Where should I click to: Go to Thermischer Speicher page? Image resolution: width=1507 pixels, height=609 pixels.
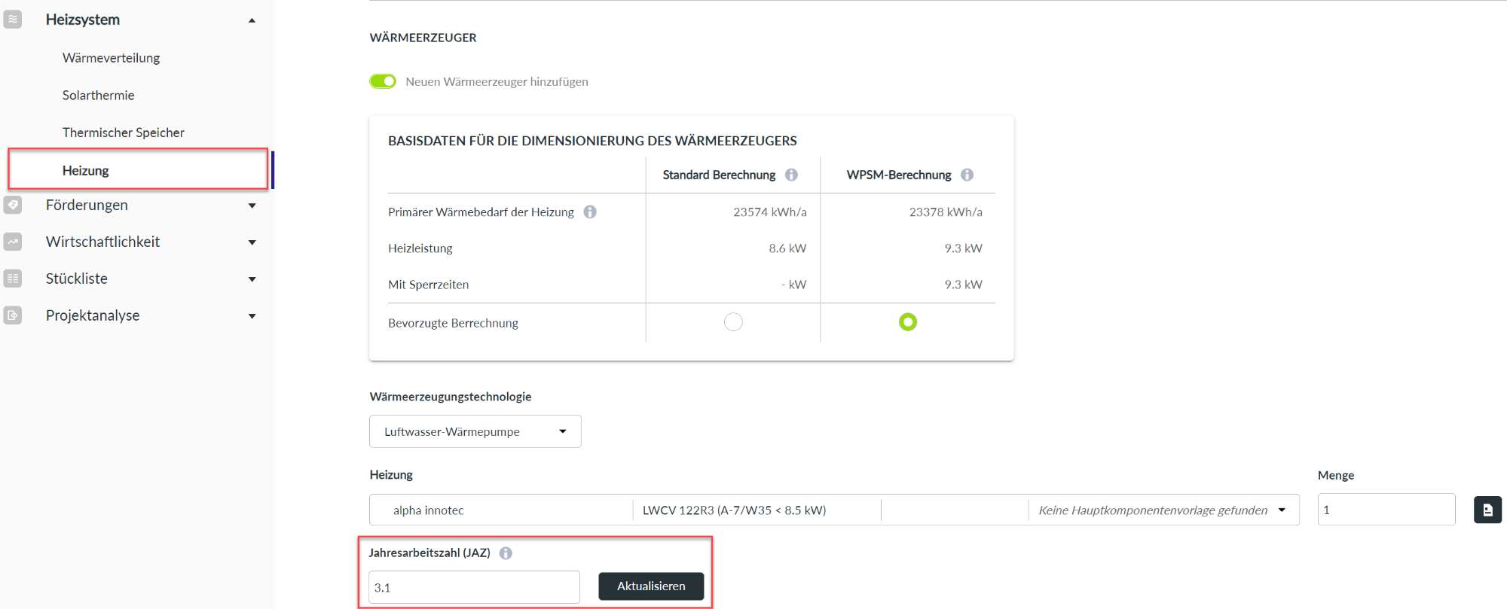pyautogui.click(x=123, y=132)
